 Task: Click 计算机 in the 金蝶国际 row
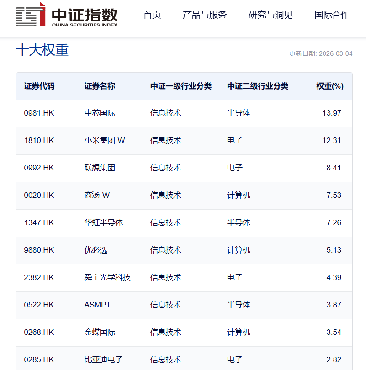coord(239,332)
